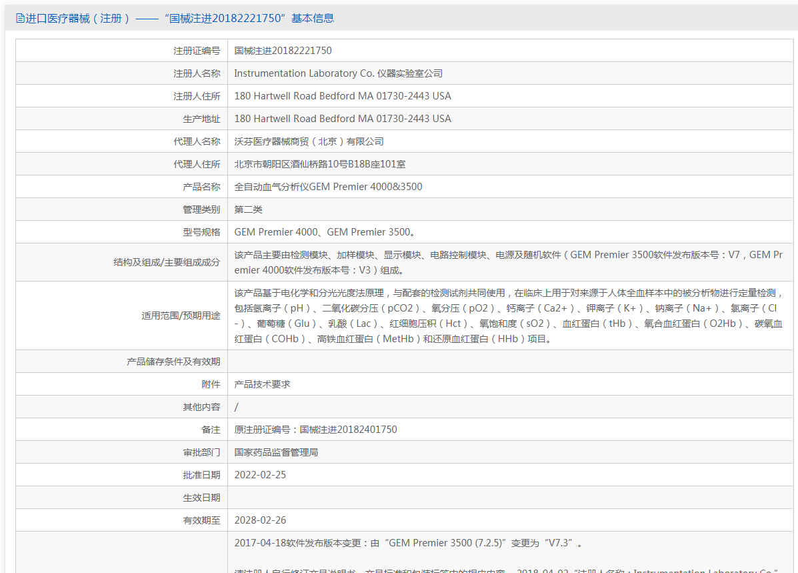
Task: Select the value 国家药品监督管理局
Action: tap(277, 452)
